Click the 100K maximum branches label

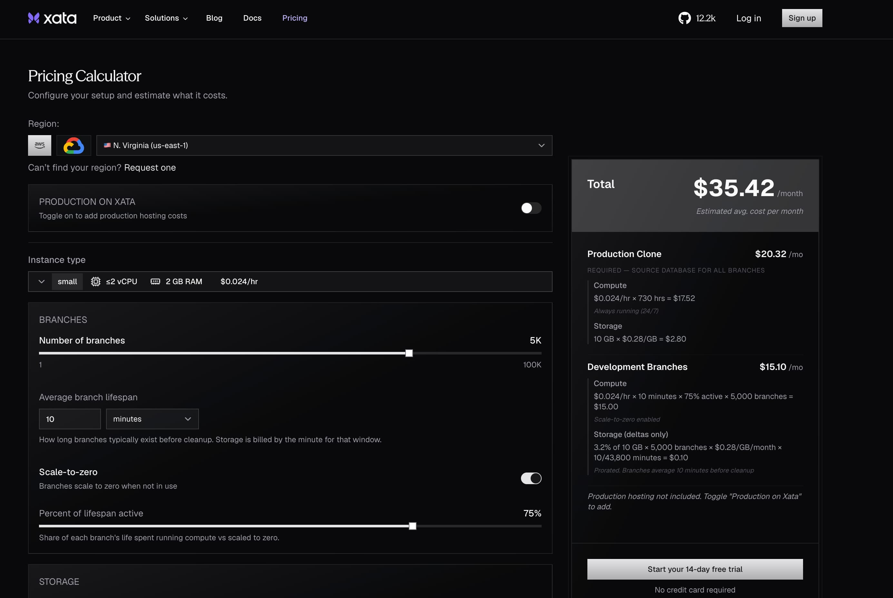(532, 364)
